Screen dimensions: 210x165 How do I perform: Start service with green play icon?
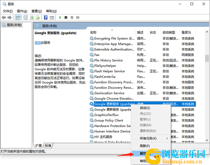[60, 17]
